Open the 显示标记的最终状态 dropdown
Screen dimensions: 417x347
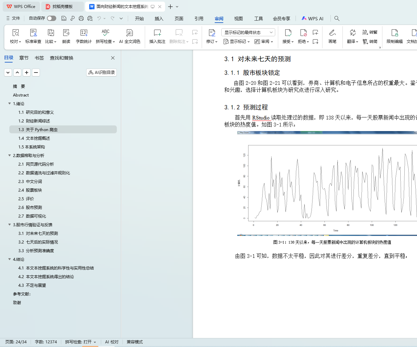(x=248, y=32)
